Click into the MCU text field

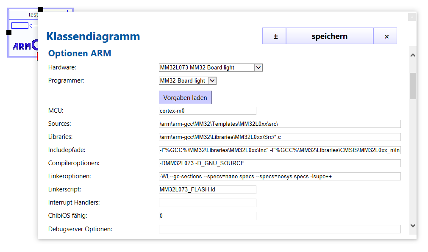207,111
